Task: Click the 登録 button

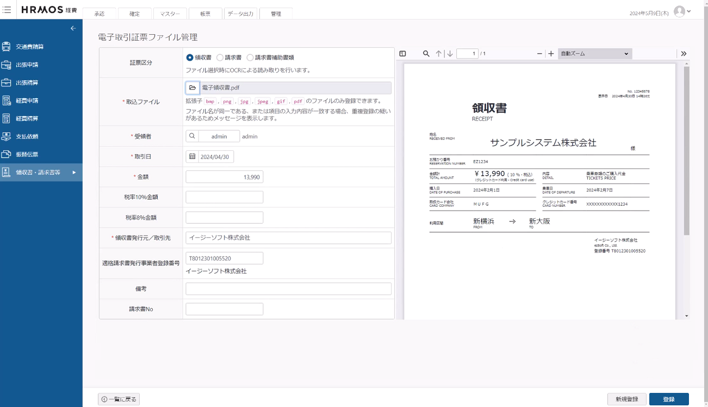Action: coord(668,399)
